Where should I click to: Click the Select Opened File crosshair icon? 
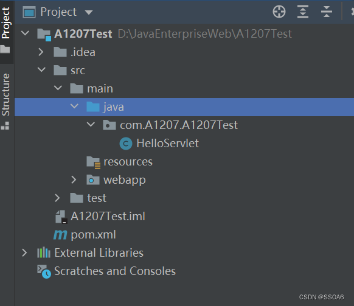(x=279, y=12)
